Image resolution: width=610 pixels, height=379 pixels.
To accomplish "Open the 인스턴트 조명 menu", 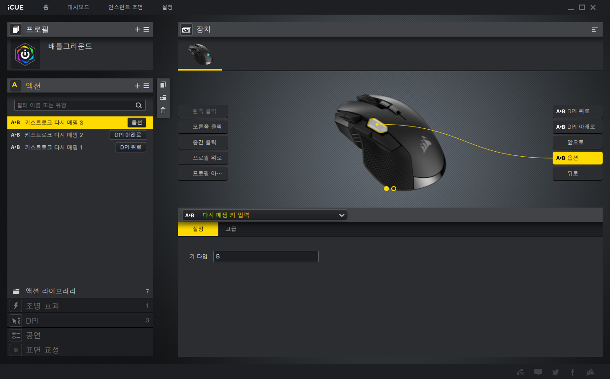I will point(125,7).
